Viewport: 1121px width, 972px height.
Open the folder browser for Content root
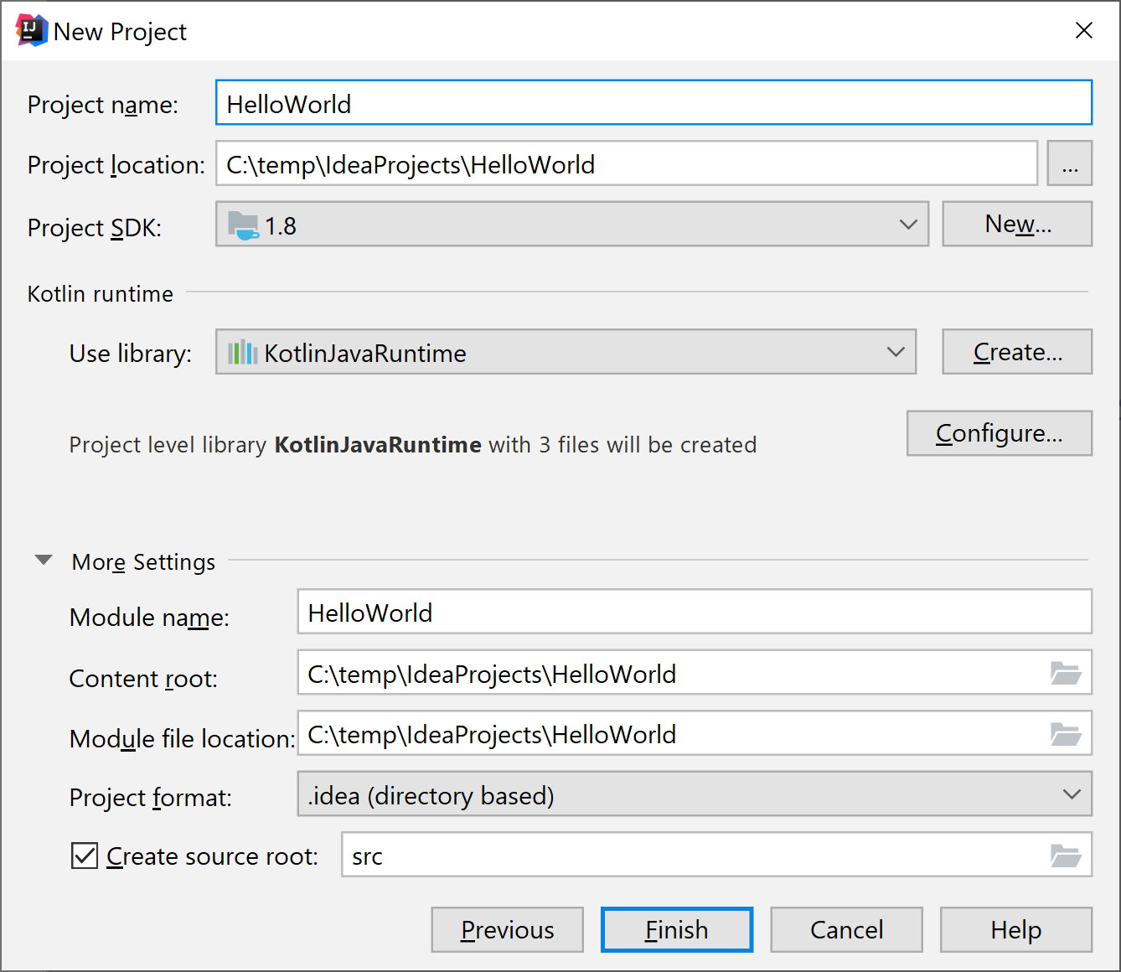(x=1065, y=673)
